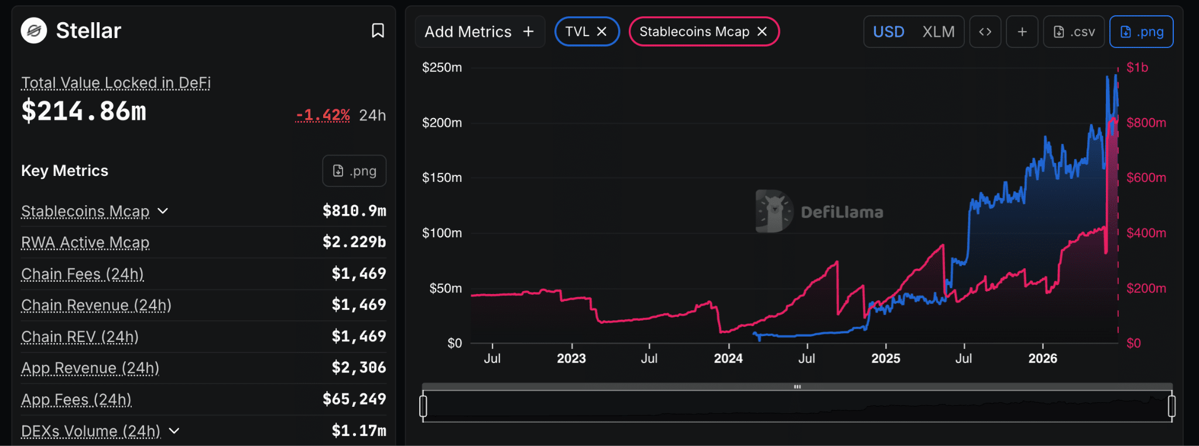Select the Stablecoins Mcap metric pill label
Screen dimensions: 1199x446
coord(694,32)
